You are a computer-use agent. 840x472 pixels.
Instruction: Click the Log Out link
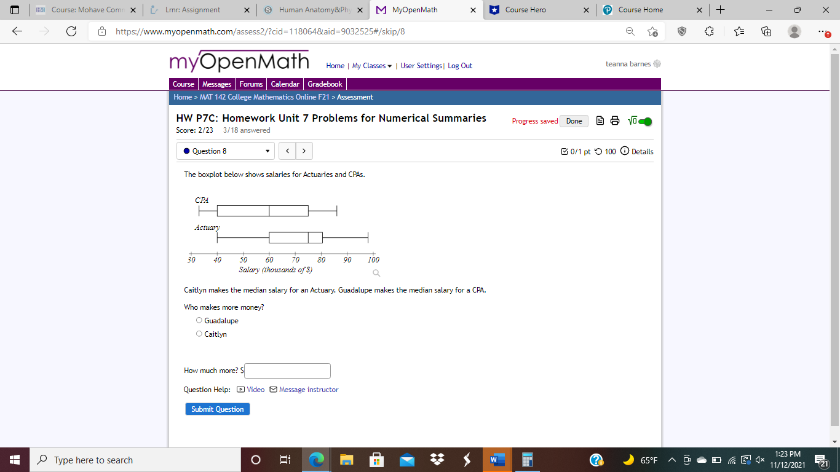pos(459,66)
